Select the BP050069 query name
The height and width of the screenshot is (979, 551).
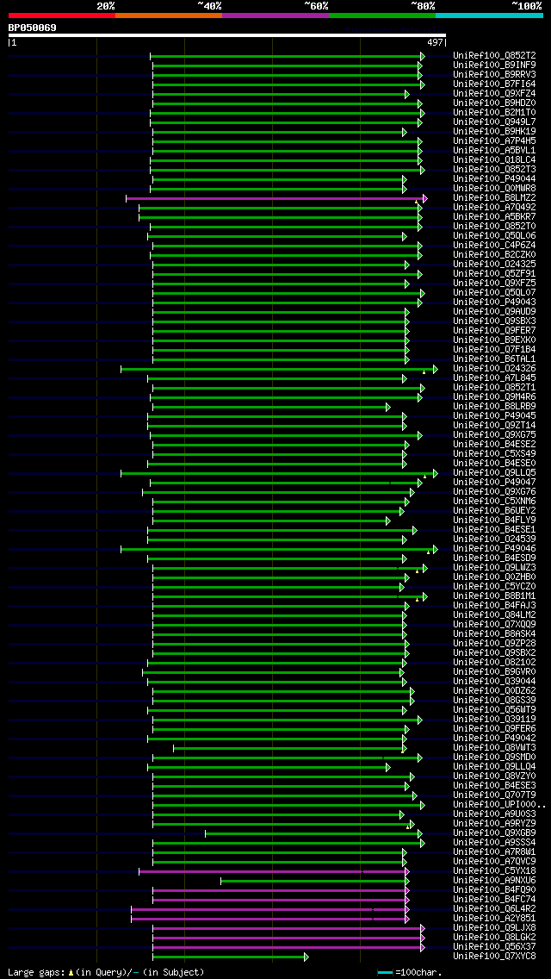33,28
